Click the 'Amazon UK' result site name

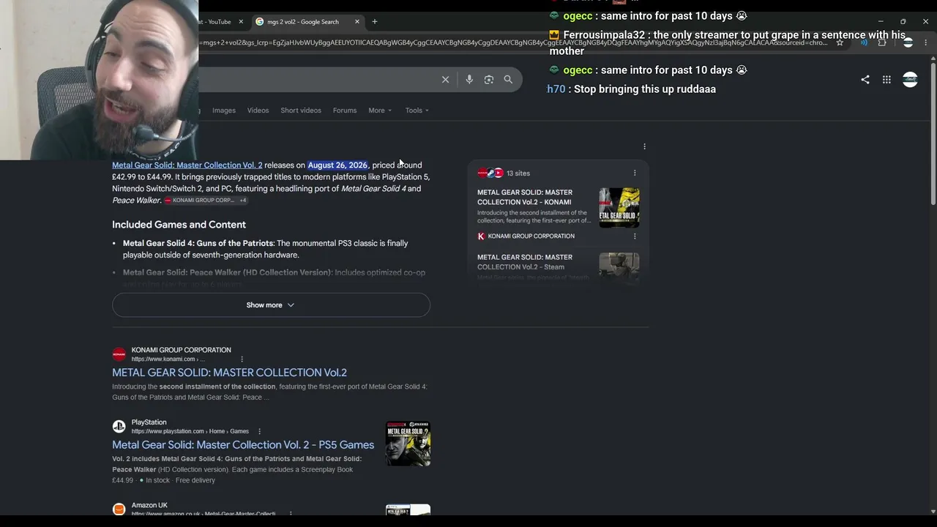(149, 505)
